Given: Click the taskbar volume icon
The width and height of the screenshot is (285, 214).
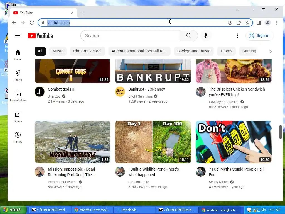Looking at the screenshot, I should coord(264,210).
